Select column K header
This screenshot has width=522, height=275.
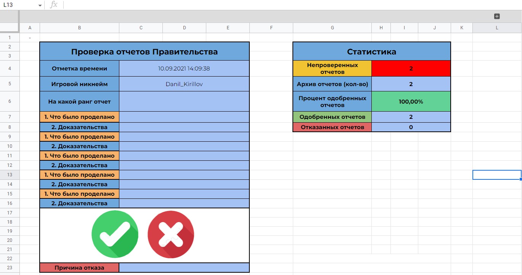pos(462,28)
